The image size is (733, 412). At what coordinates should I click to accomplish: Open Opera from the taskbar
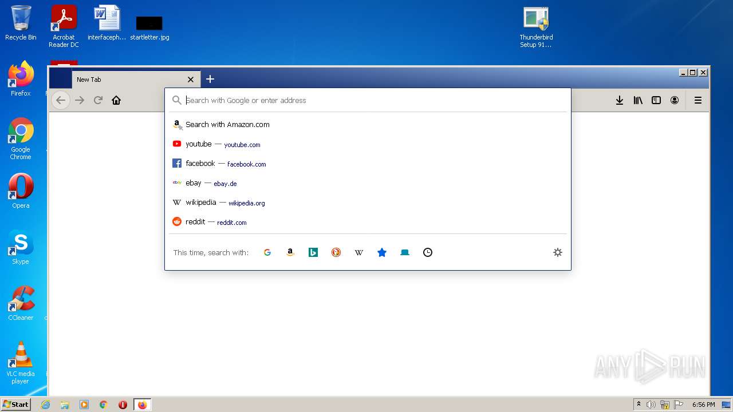click(123, 405)
